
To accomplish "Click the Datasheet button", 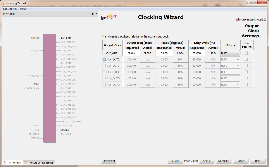I will click(x=109, y=161).
